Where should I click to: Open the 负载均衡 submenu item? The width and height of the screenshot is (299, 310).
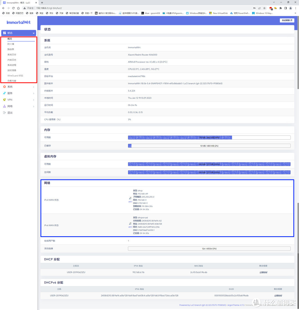point(12,81)
